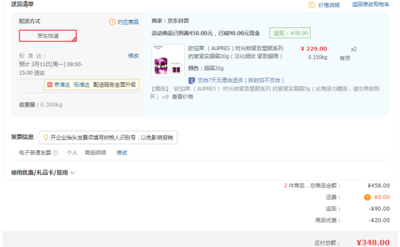The width and height of the screenshot is (400, 247).
Task: Click the info icon beside 电子普通发票
Action: [x=55, y=153]
